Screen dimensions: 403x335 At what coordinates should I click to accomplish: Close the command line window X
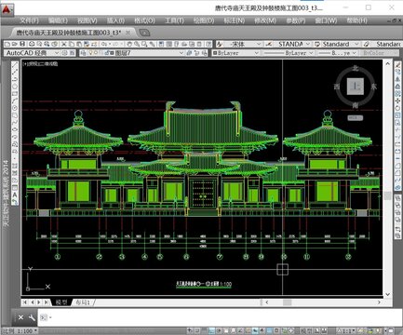pyautogui.click(x=20, y=317)
